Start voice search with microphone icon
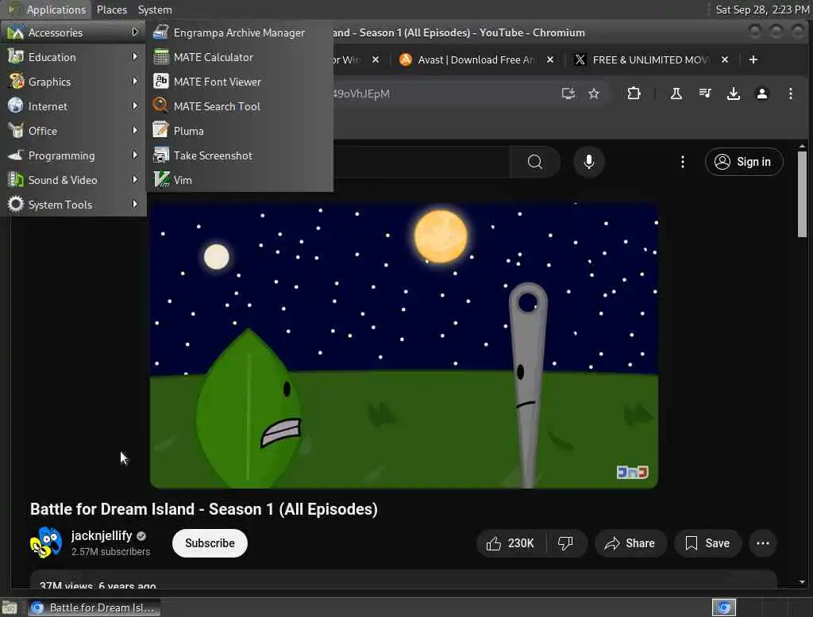Image resolution: width=813 pixels, height=617 pixels. click(x=588, y=162)
